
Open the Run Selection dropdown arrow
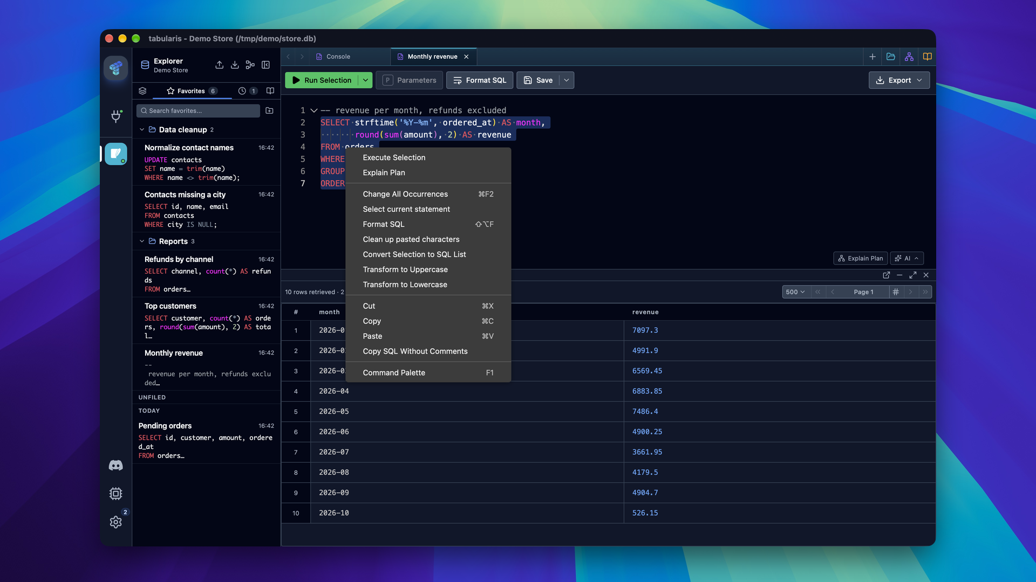click(x=365, y=80)
